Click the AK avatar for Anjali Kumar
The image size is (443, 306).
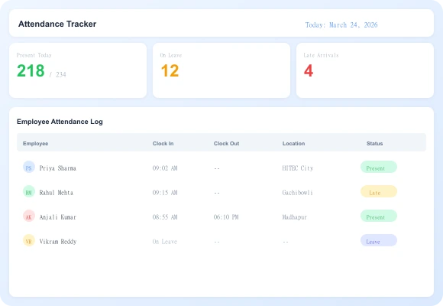point(29,216)
